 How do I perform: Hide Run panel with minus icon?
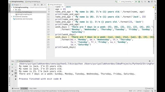(x=153, y=61)
